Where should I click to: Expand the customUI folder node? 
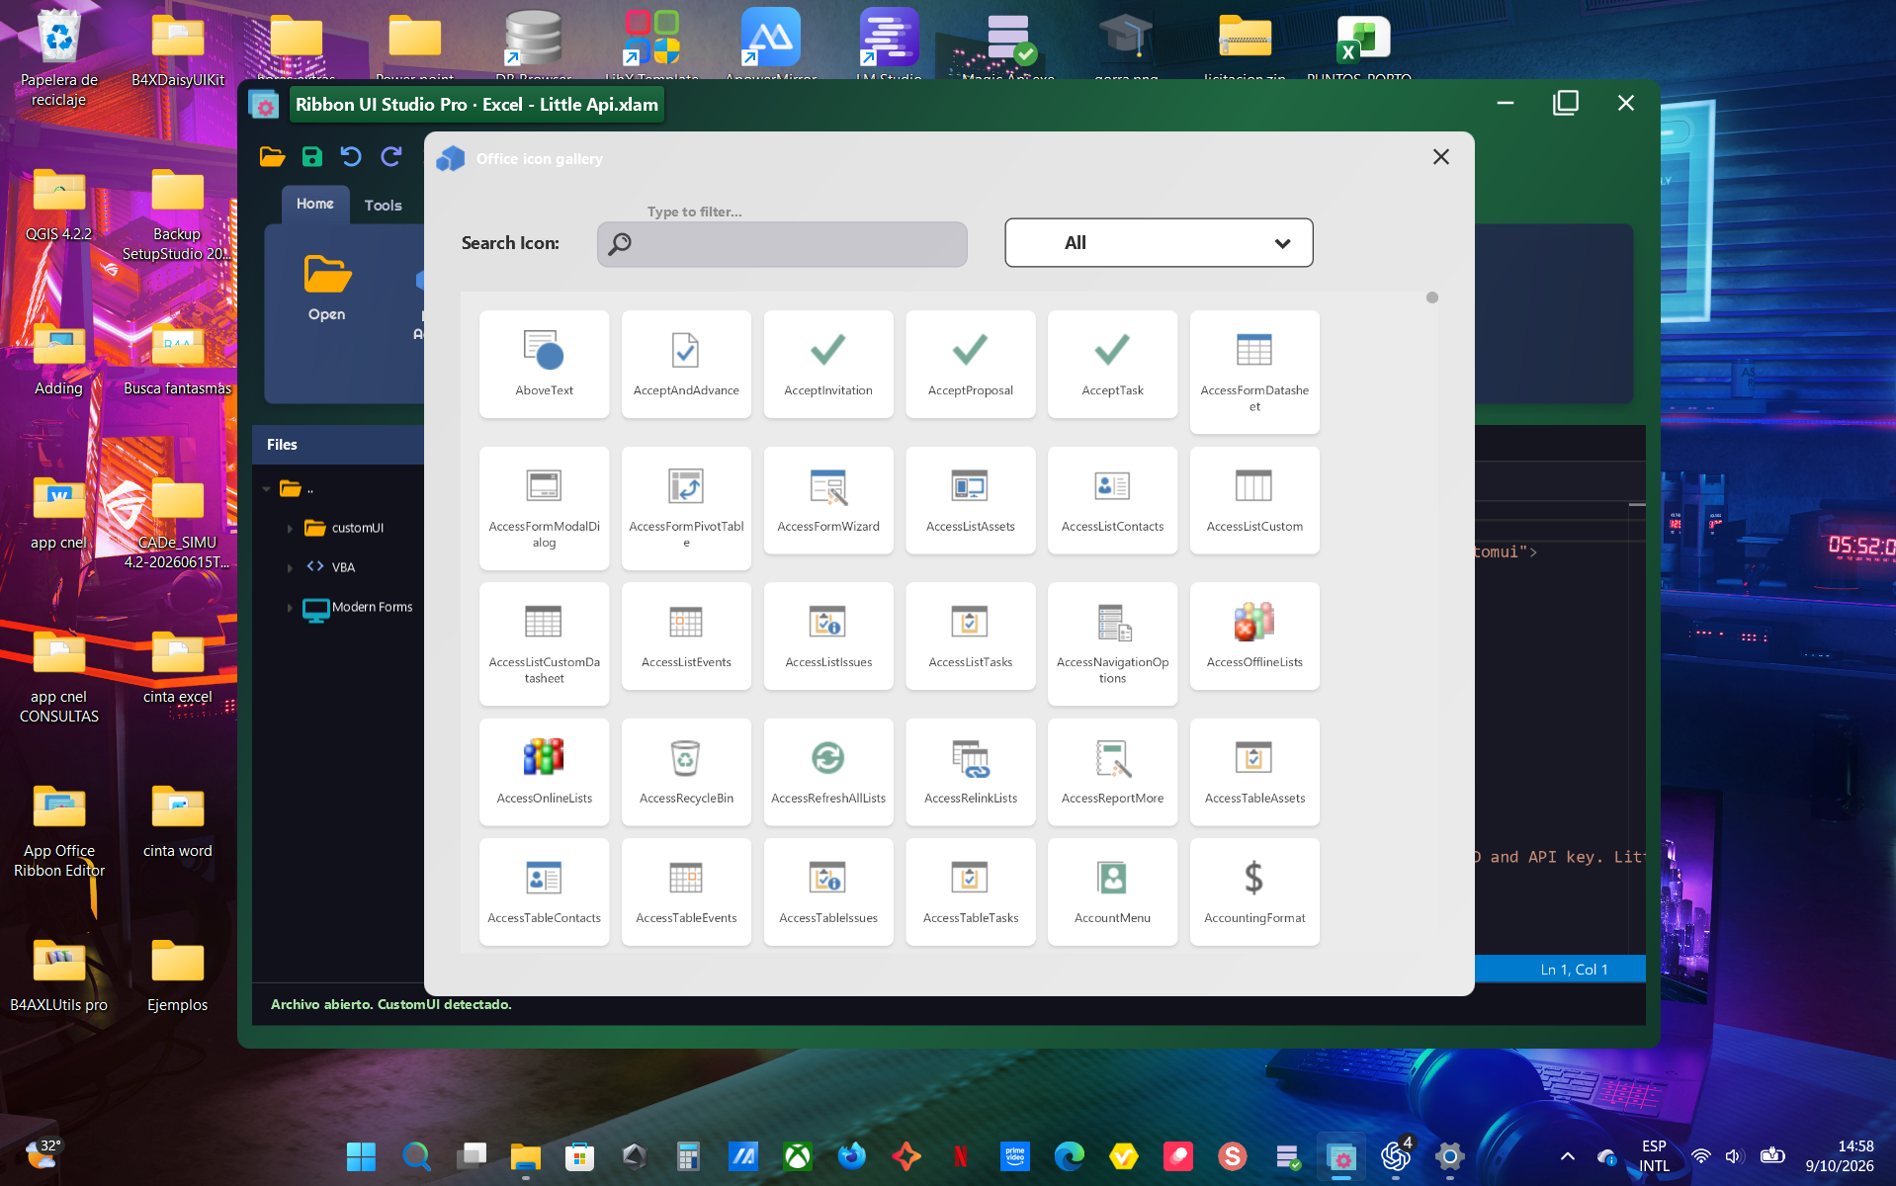[x=290, y=528]
